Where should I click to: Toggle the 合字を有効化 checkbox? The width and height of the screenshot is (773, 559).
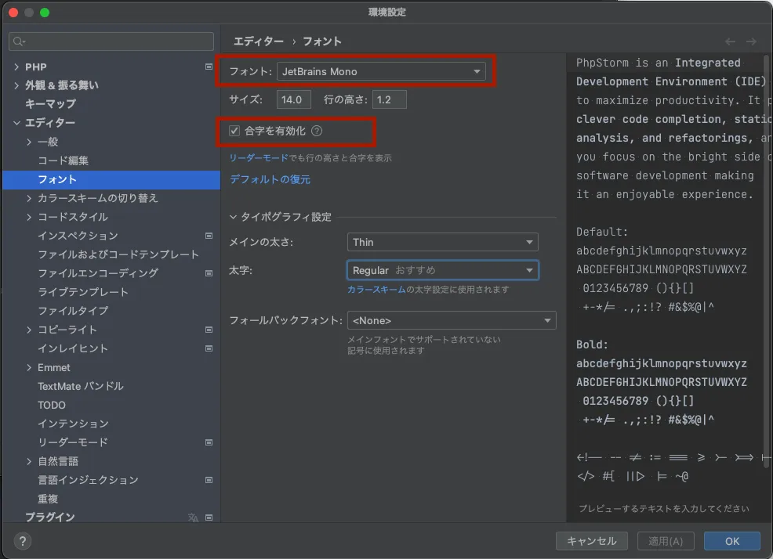click(234, 132)
